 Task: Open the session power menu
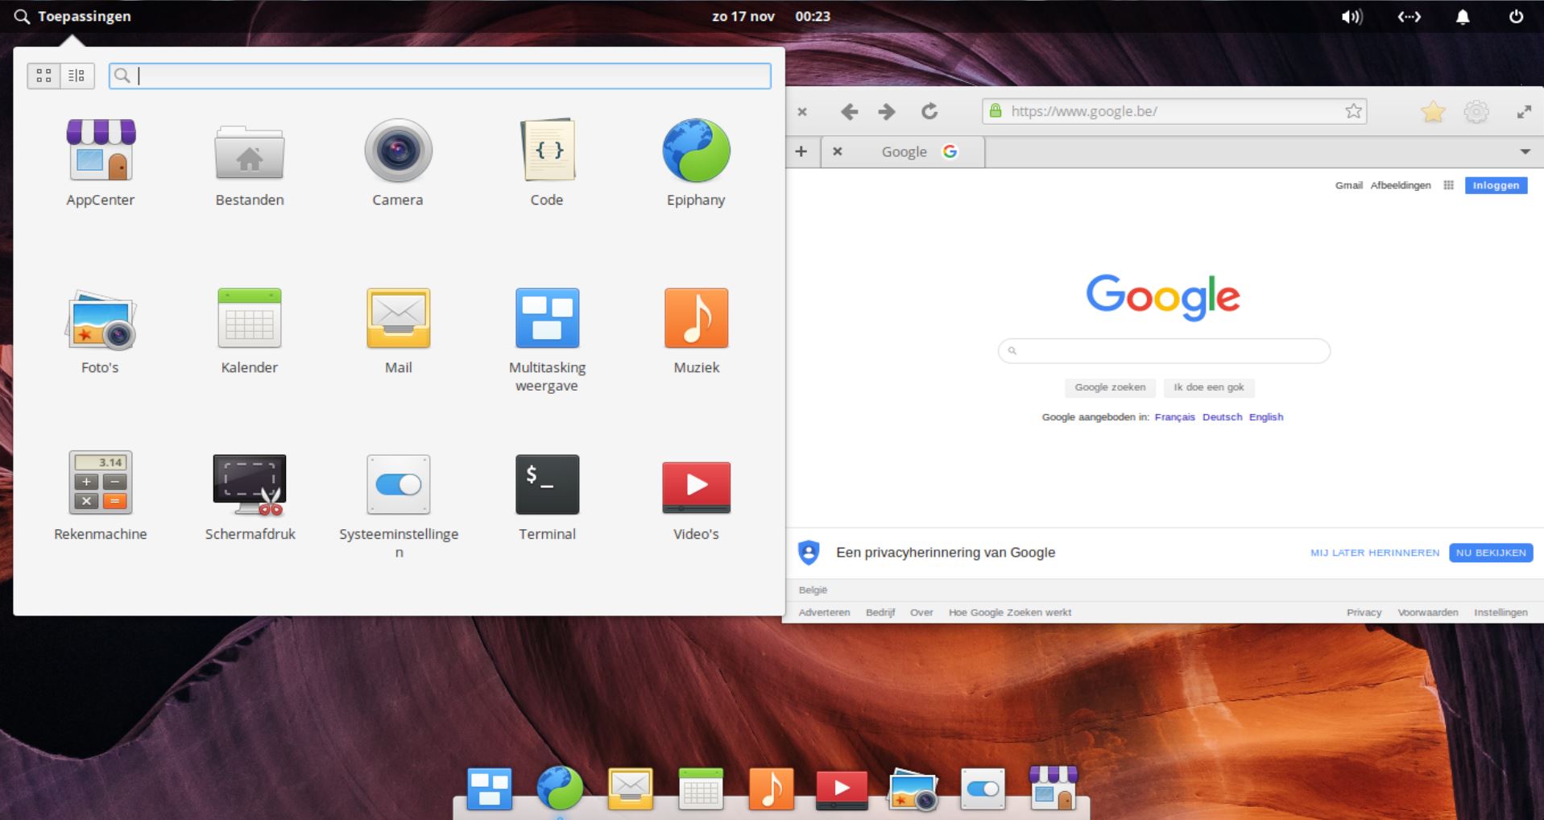click(1516, 17)
